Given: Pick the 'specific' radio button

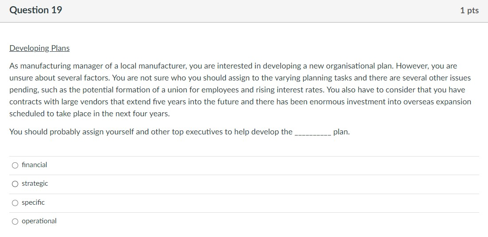Looking at the screenshot, I should tap(16, 203).
